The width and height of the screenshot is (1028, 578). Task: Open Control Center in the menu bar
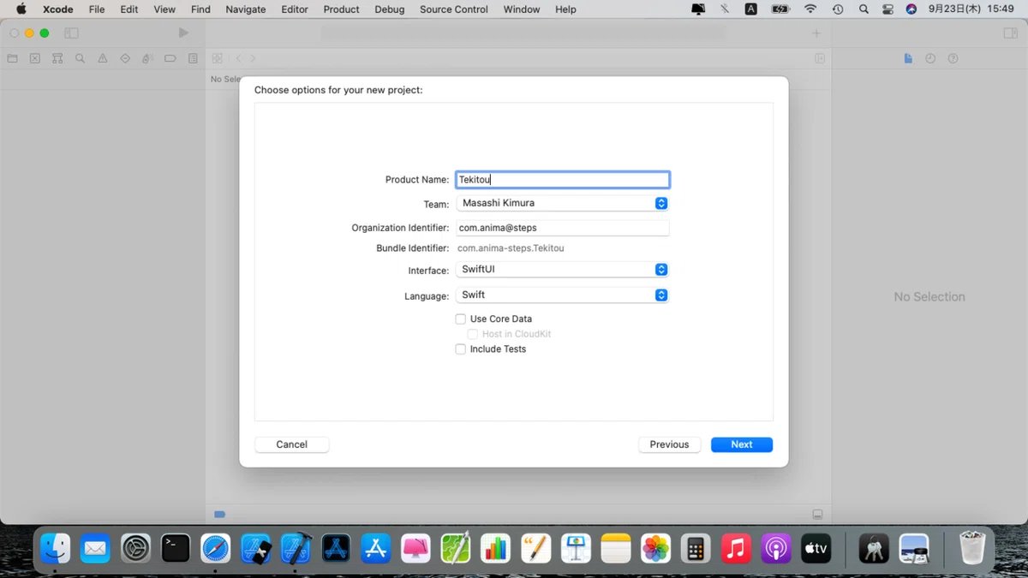(x=887, y=9)
